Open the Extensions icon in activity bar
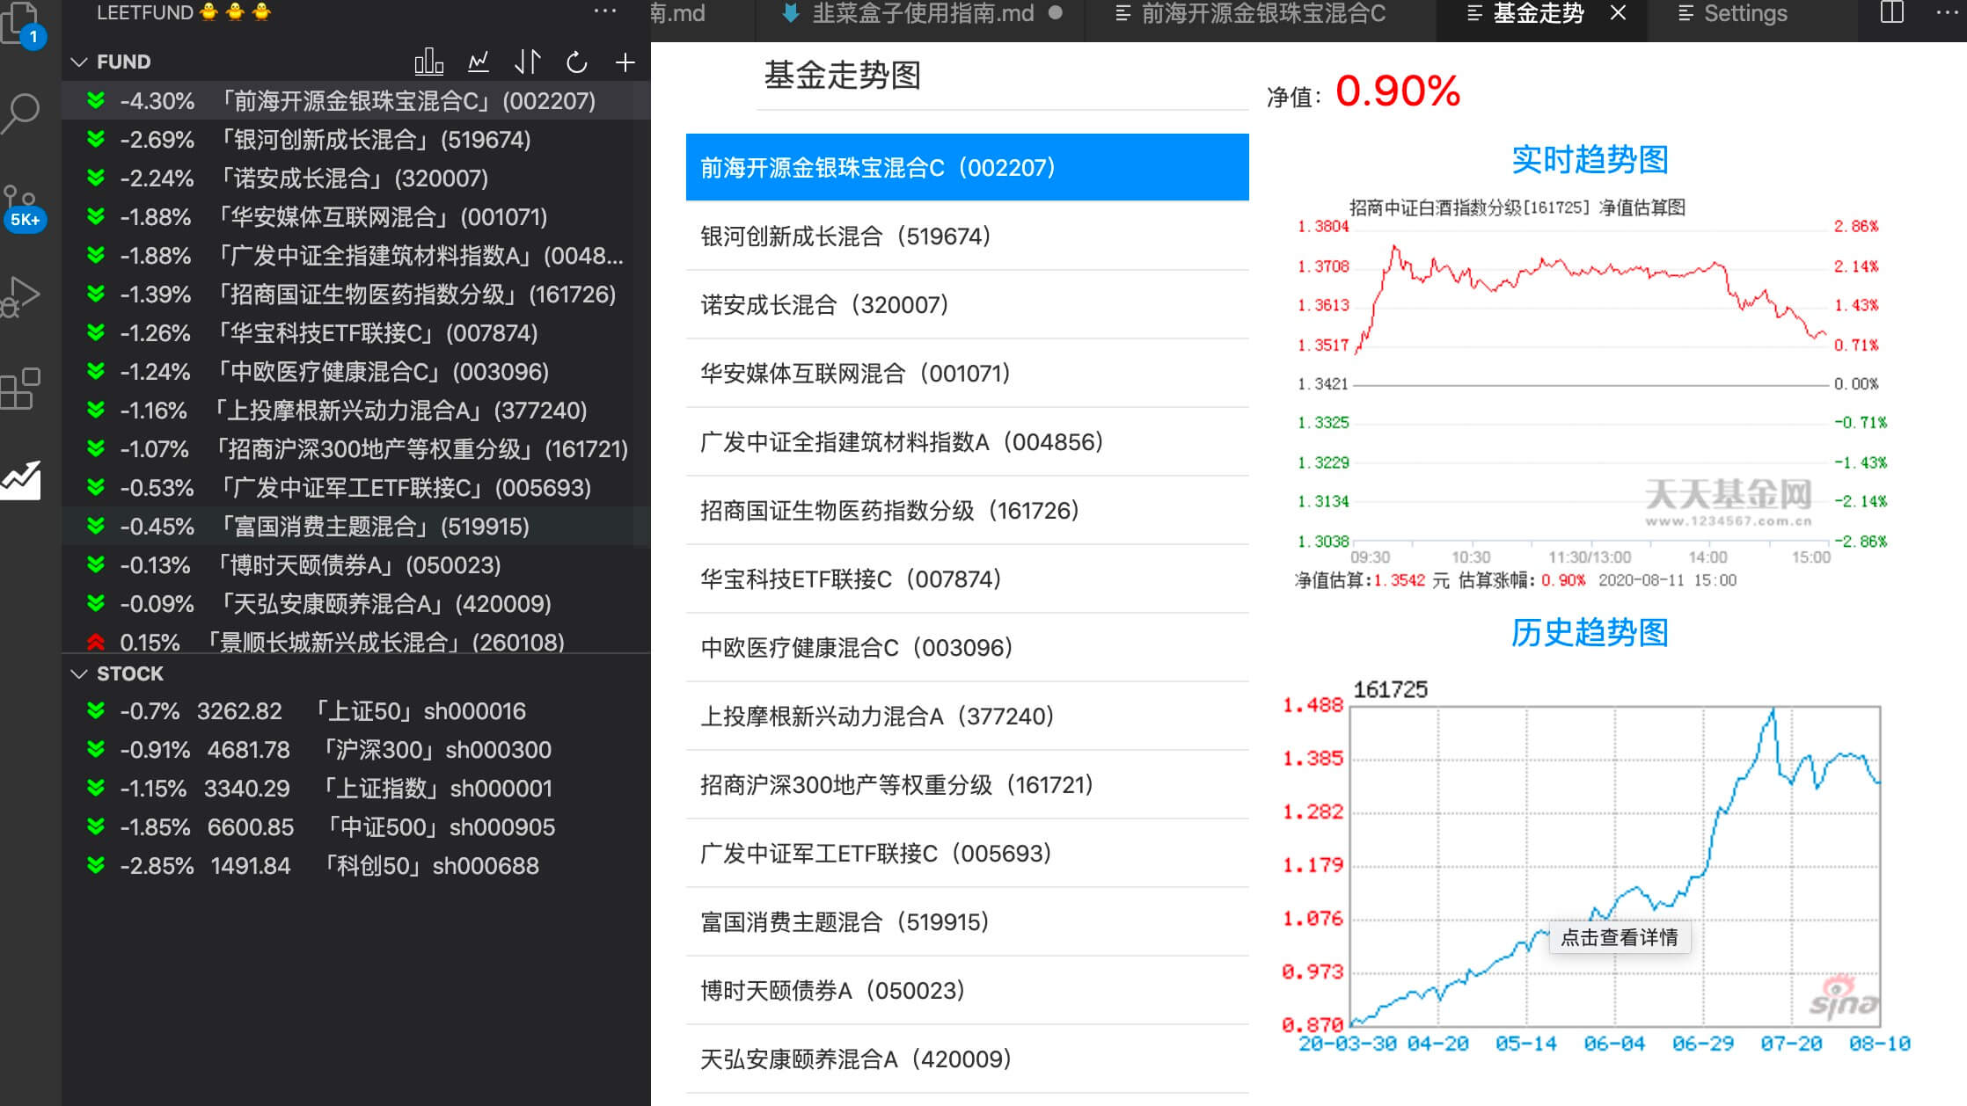1967x1106 pixels. (21, 389)
